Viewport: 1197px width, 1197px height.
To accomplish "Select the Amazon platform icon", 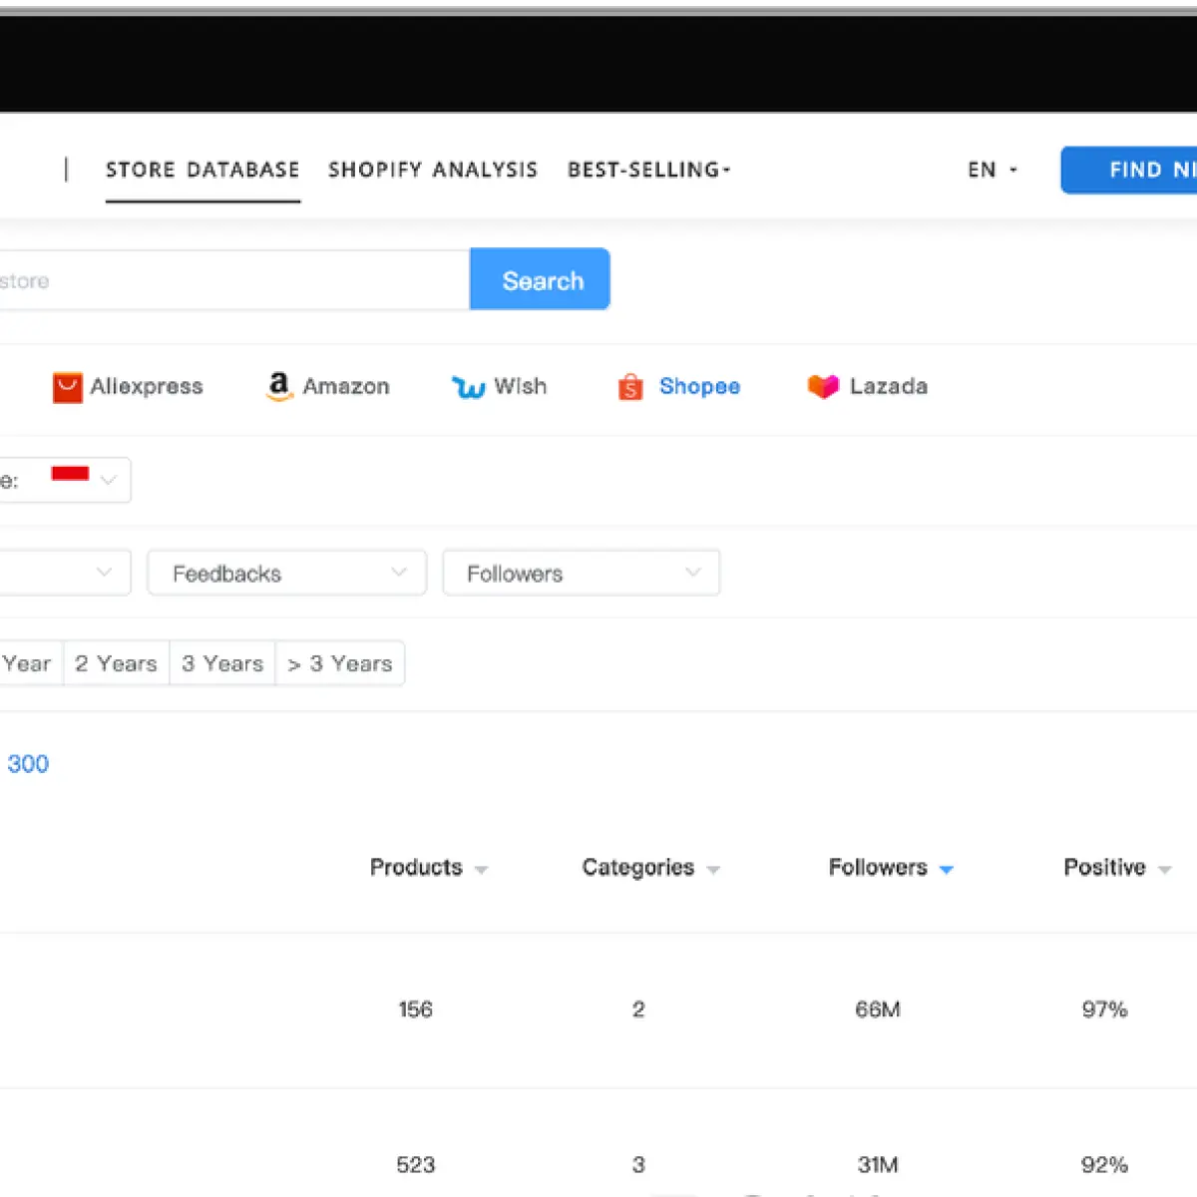I will (279, 386).
